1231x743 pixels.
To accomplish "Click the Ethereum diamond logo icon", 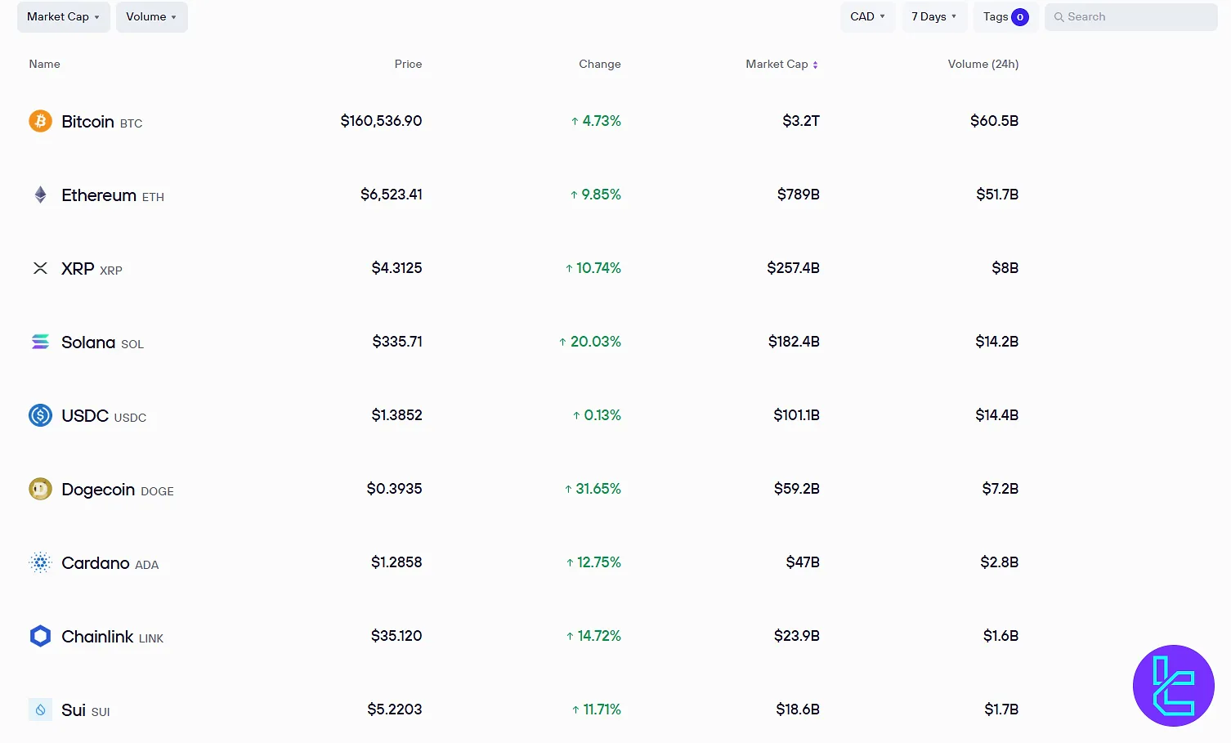I will (x=40, y=195).
